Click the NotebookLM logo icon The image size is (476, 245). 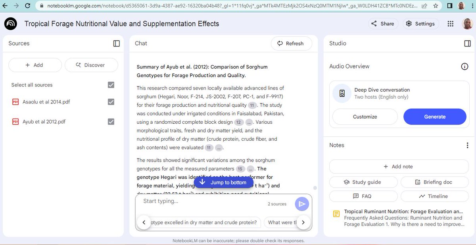coord(11,24)
